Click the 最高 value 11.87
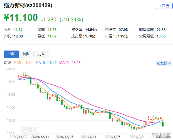Viewport: 173px width, 140px height. pyautogui.click(x=52, y=30)
